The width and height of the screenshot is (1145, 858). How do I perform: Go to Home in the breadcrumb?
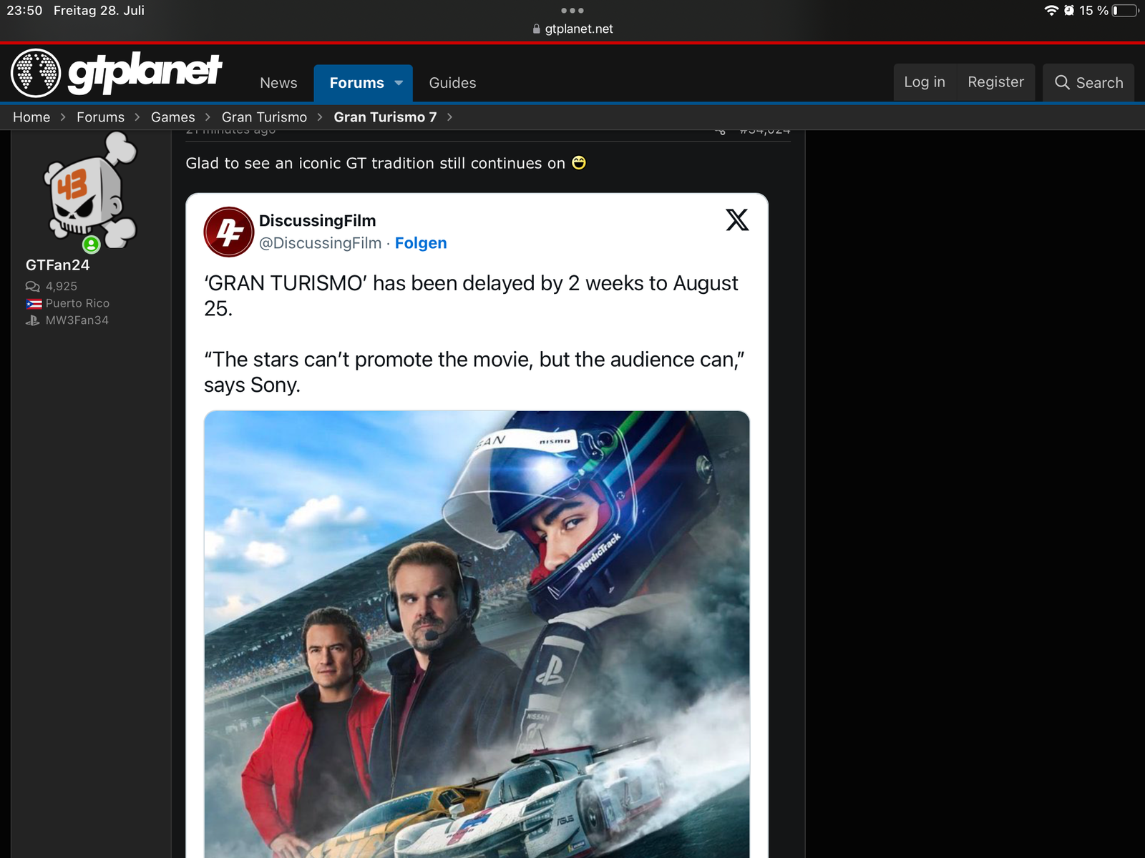tap(31, 117)
